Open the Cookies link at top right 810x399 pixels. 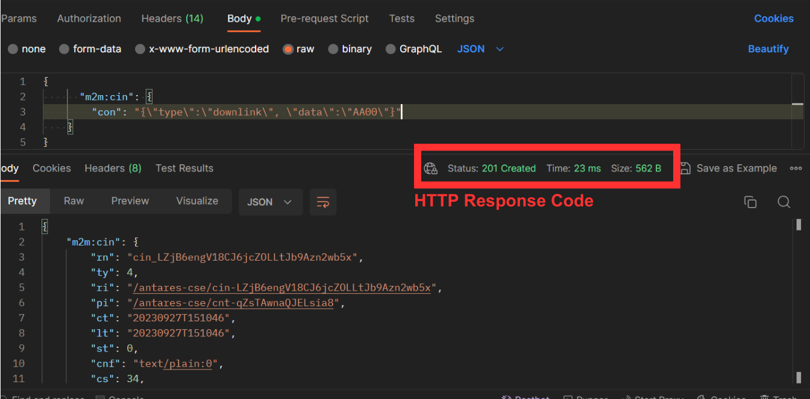tap(773, 19)
